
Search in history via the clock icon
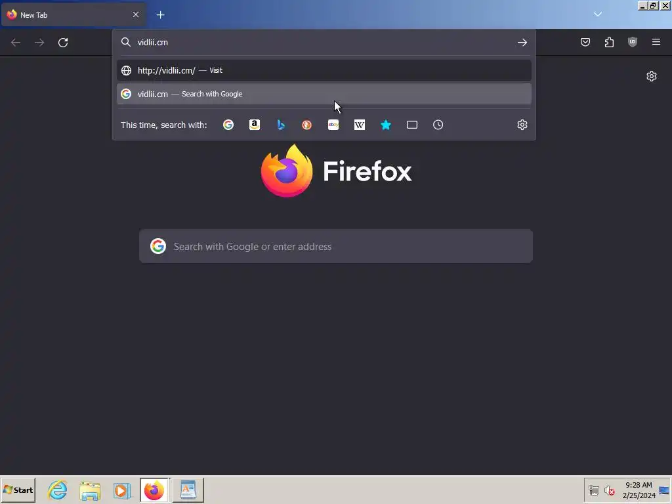(x=438, y=125)
